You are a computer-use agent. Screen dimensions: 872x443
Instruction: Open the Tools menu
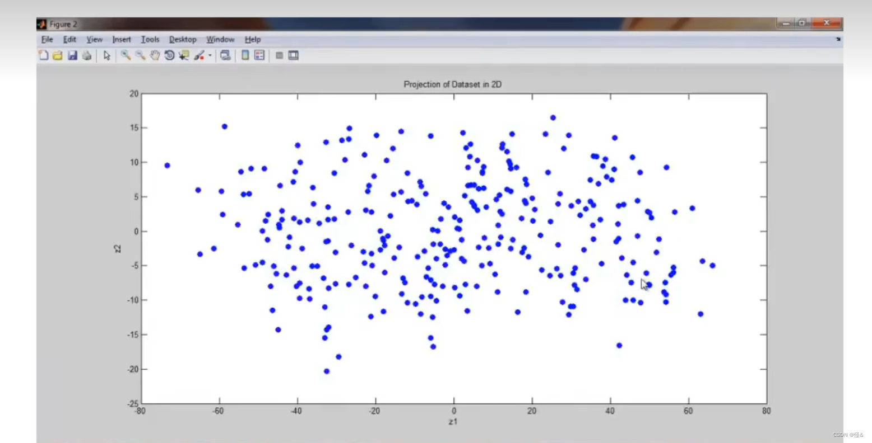click(x=150, y=39)
